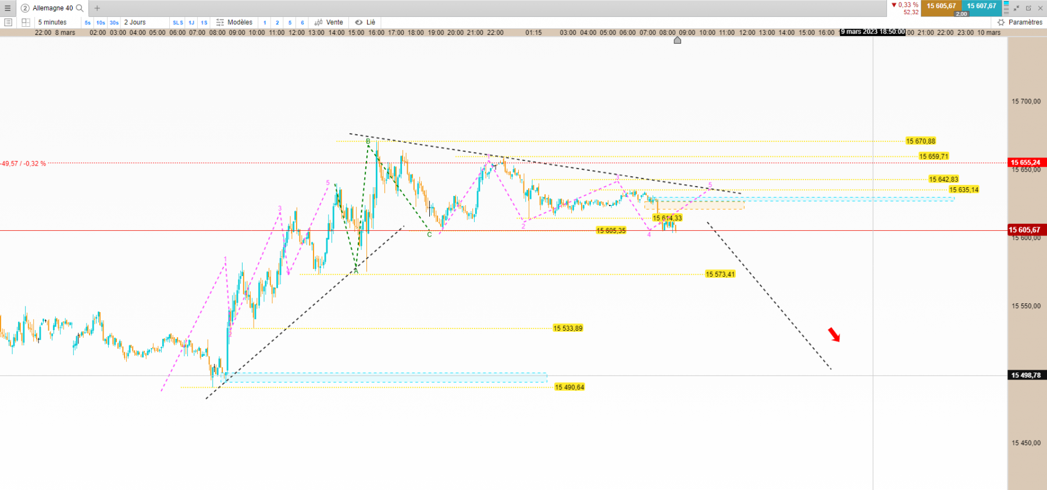Select the 5s quick timeframe
1047x490 pixels.
tap(88, 23)
